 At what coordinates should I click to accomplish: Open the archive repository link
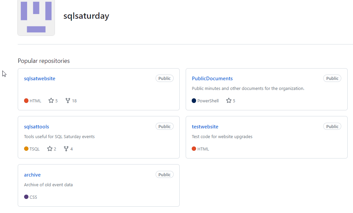[x=32, y=175]
